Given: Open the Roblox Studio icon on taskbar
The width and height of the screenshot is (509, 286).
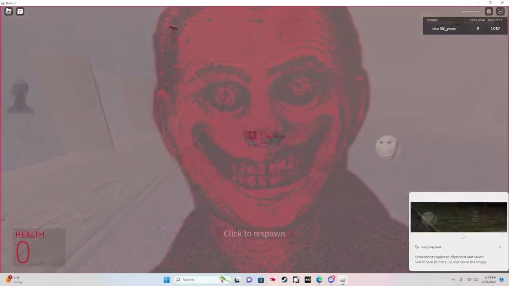Looking at the screenshot, I should 296,280.
